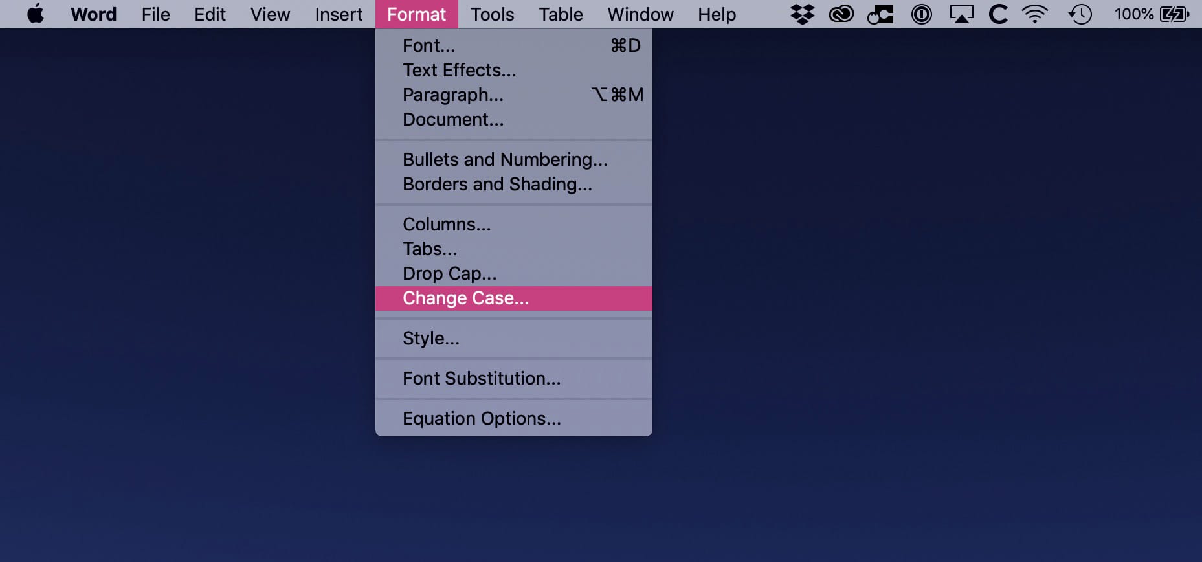The width and height of the screenshot is (1202, 562).
Task: Select Document... menu entry
Action: [514, 119]
